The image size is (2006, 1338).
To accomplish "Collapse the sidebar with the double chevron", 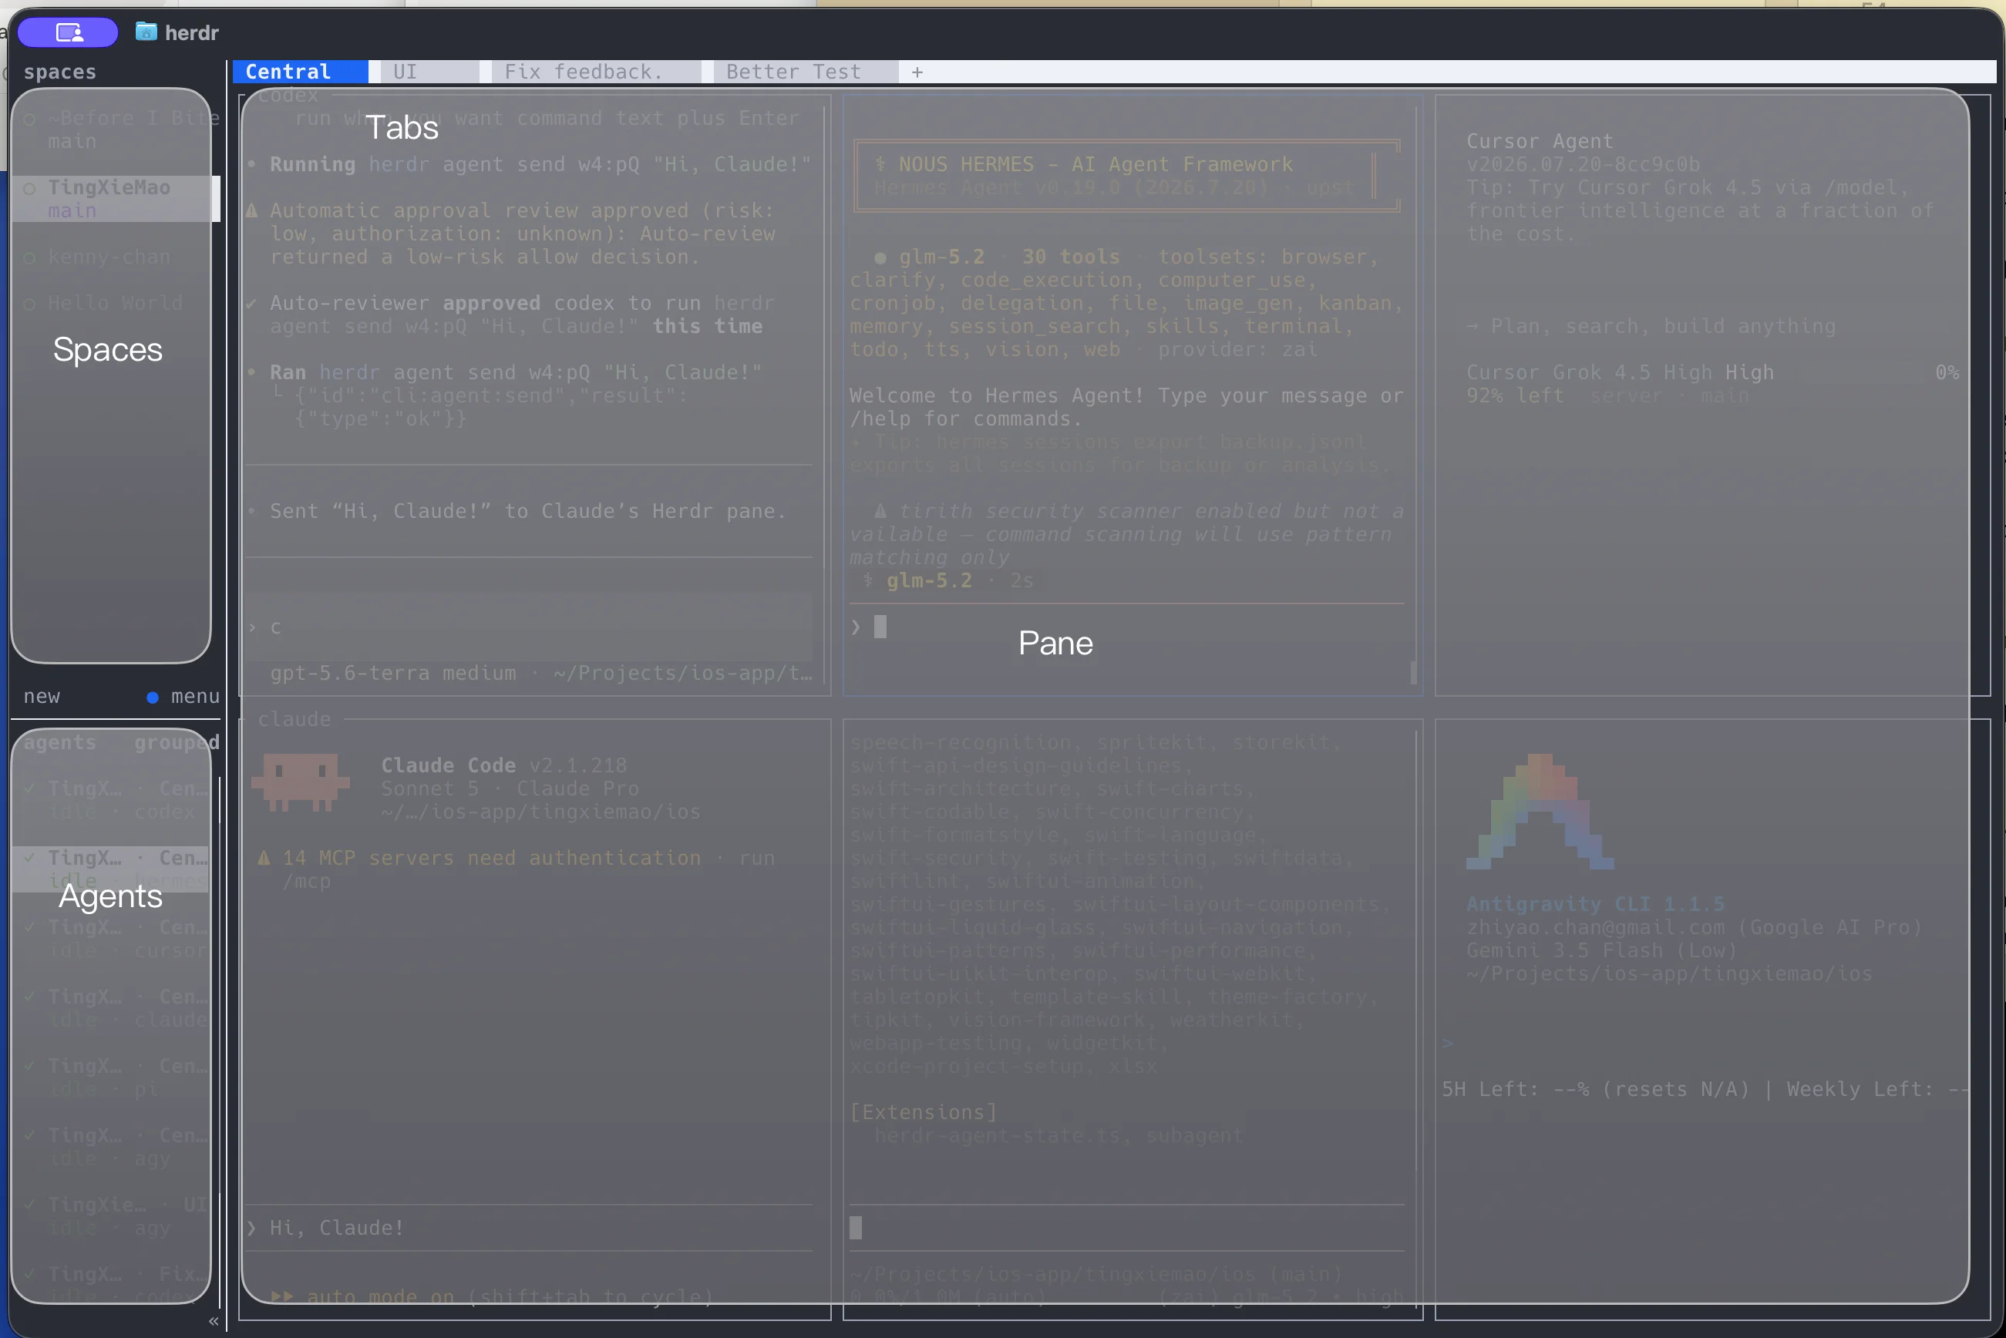I will [x=214, y=1321].
